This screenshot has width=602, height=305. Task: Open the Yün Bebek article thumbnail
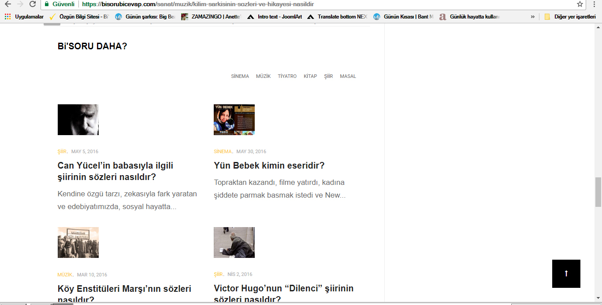pos(234,119)
